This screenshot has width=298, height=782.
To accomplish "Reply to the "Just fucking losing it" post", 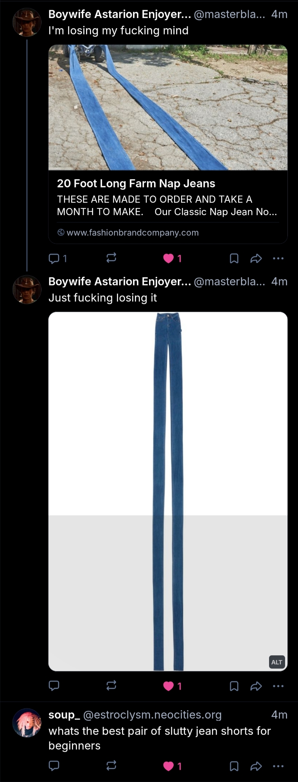I will (54, 685).
